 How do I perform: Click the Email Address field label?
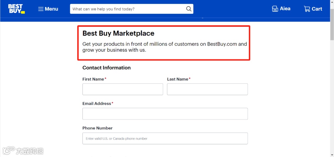[x=96, y=104]
